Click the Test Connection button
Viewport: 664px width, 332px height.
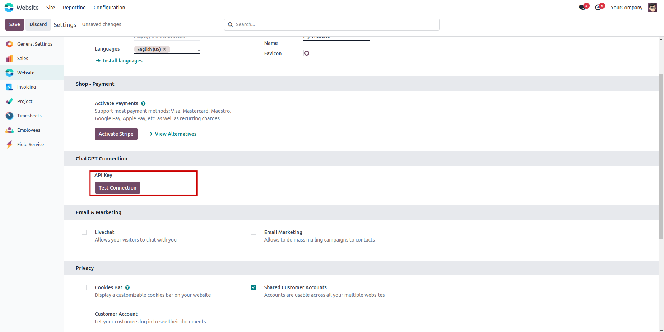[x=117, y=188]
